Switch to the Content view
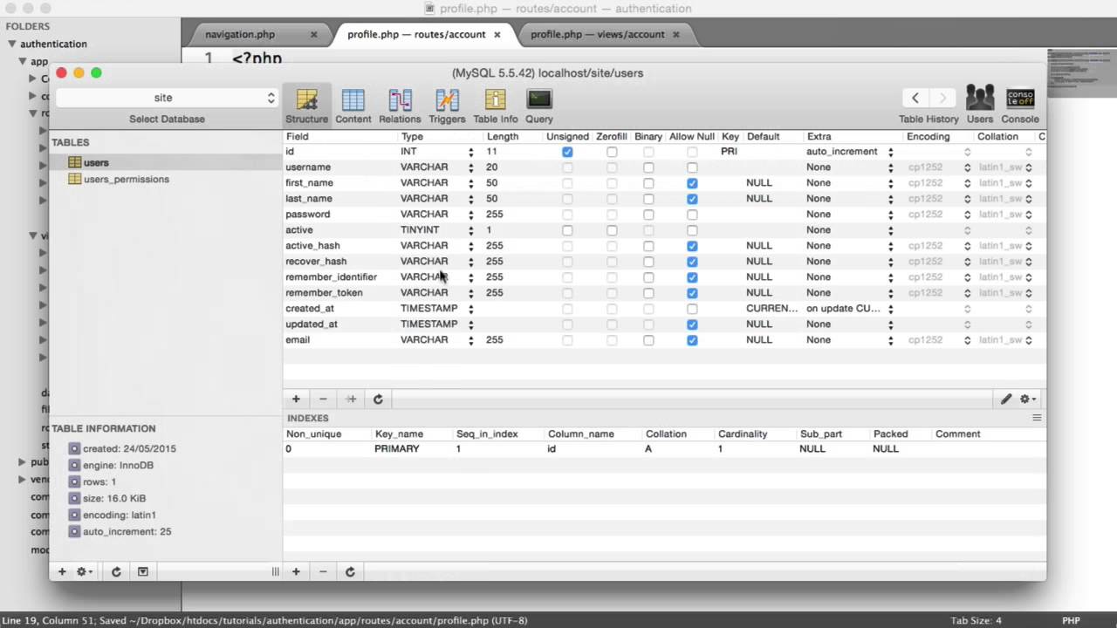 353,106
